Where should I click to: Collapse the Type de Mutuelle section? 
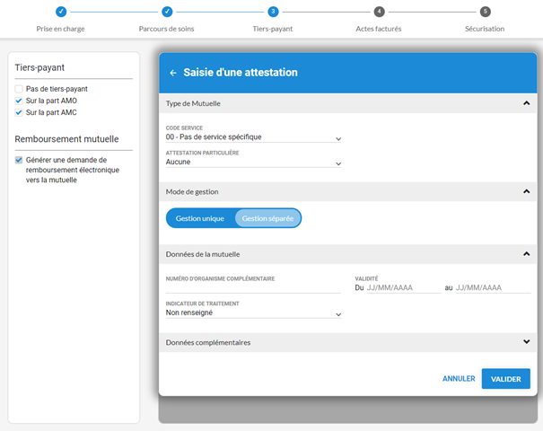[x=526, y=104]
